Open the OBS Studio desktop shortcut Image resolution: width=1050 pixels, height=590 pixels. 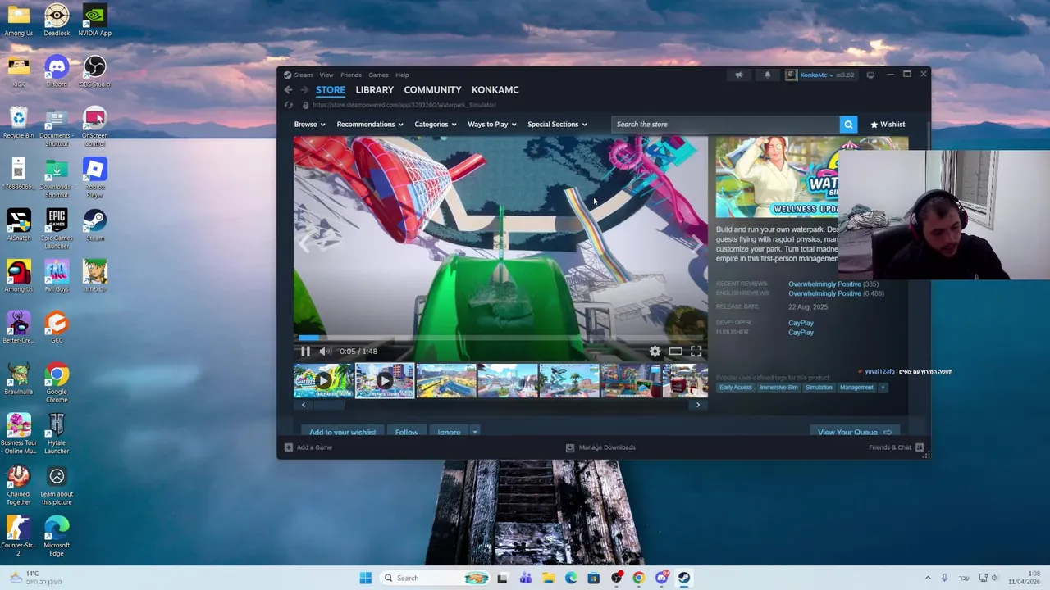click(94, 71)
